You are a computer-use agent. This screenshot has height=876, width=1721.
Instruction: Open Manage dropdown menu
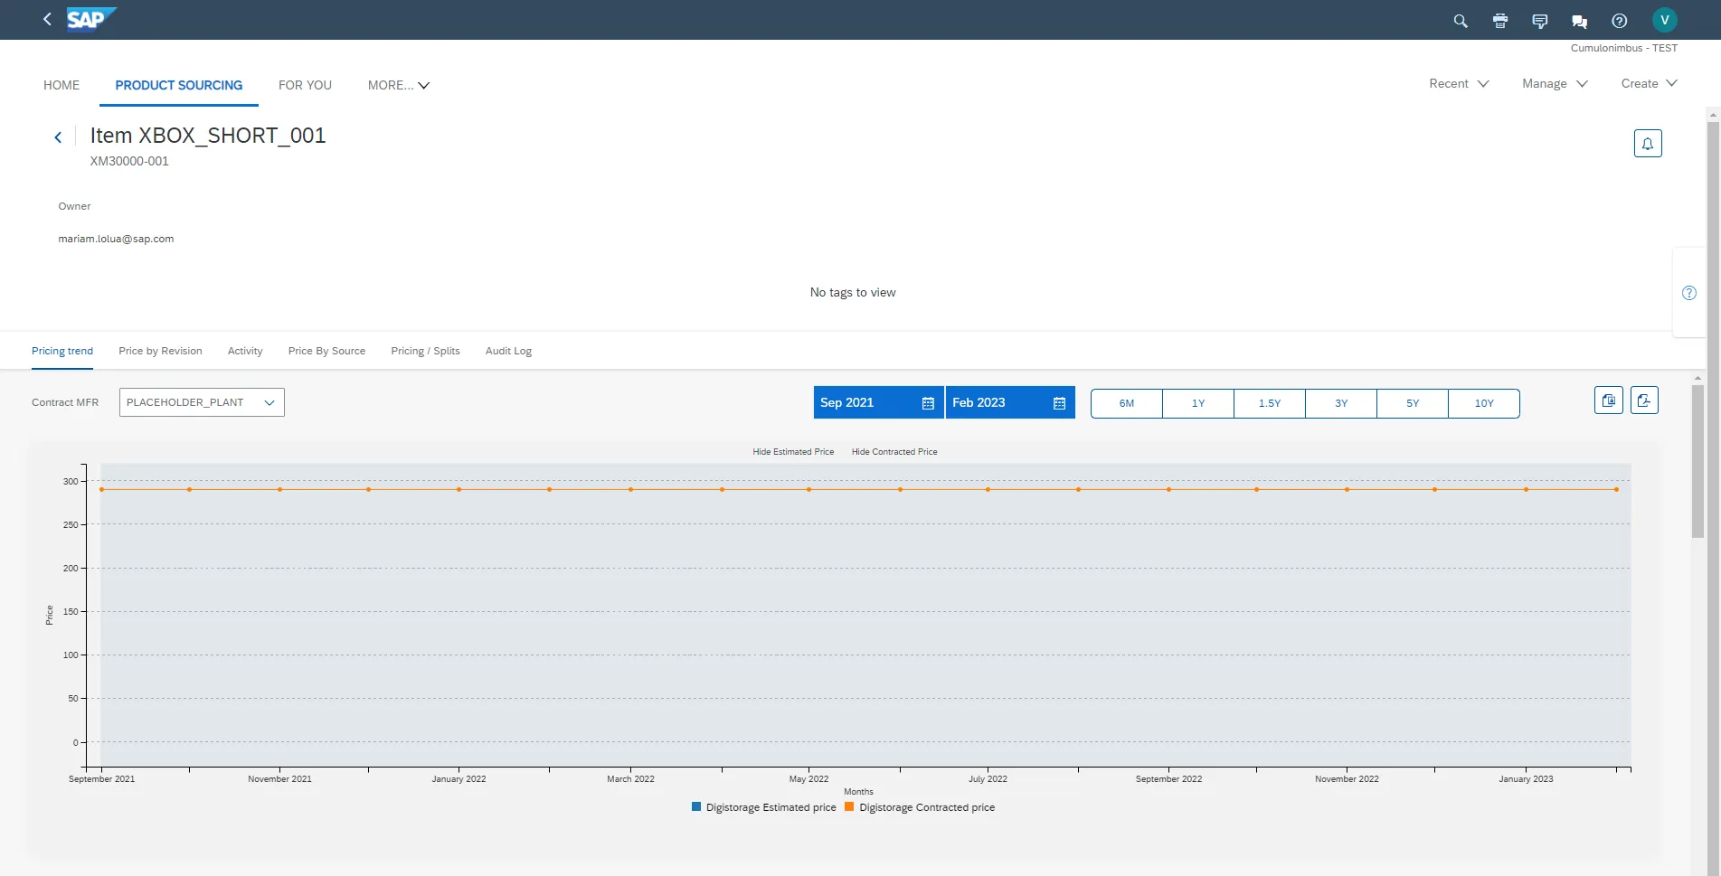1555,83
